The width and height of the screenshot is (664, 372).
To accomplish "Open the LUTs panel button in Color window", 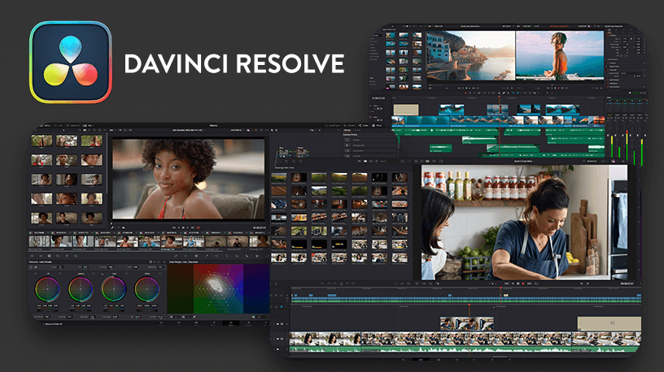I will tap(59, 126).
